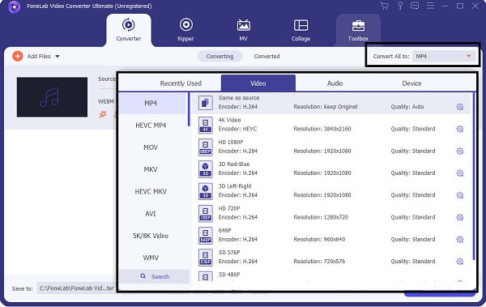Select the Audio format tab
Screen dimensions: 486x307
click(x=335, y=83)
